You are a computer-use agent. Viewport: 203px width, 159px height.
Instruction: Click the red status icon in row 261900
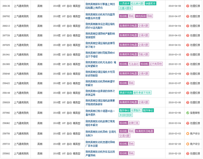[x=188, y=64]
